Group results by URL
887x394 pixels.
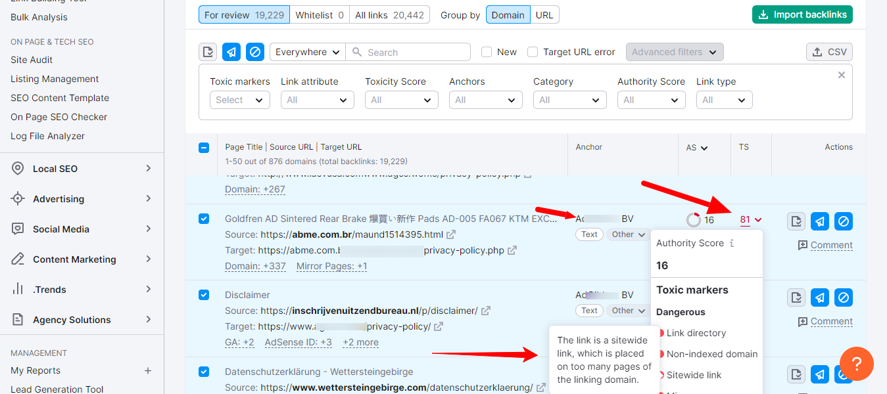[x=544, y=14]
